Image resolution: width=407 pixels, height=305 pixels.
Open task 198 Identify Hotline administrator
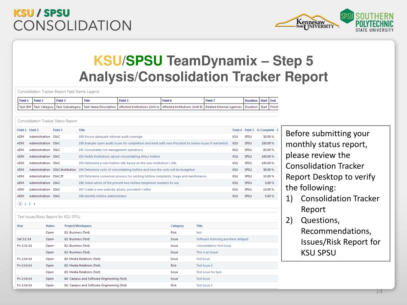click(x=103, y=196)
